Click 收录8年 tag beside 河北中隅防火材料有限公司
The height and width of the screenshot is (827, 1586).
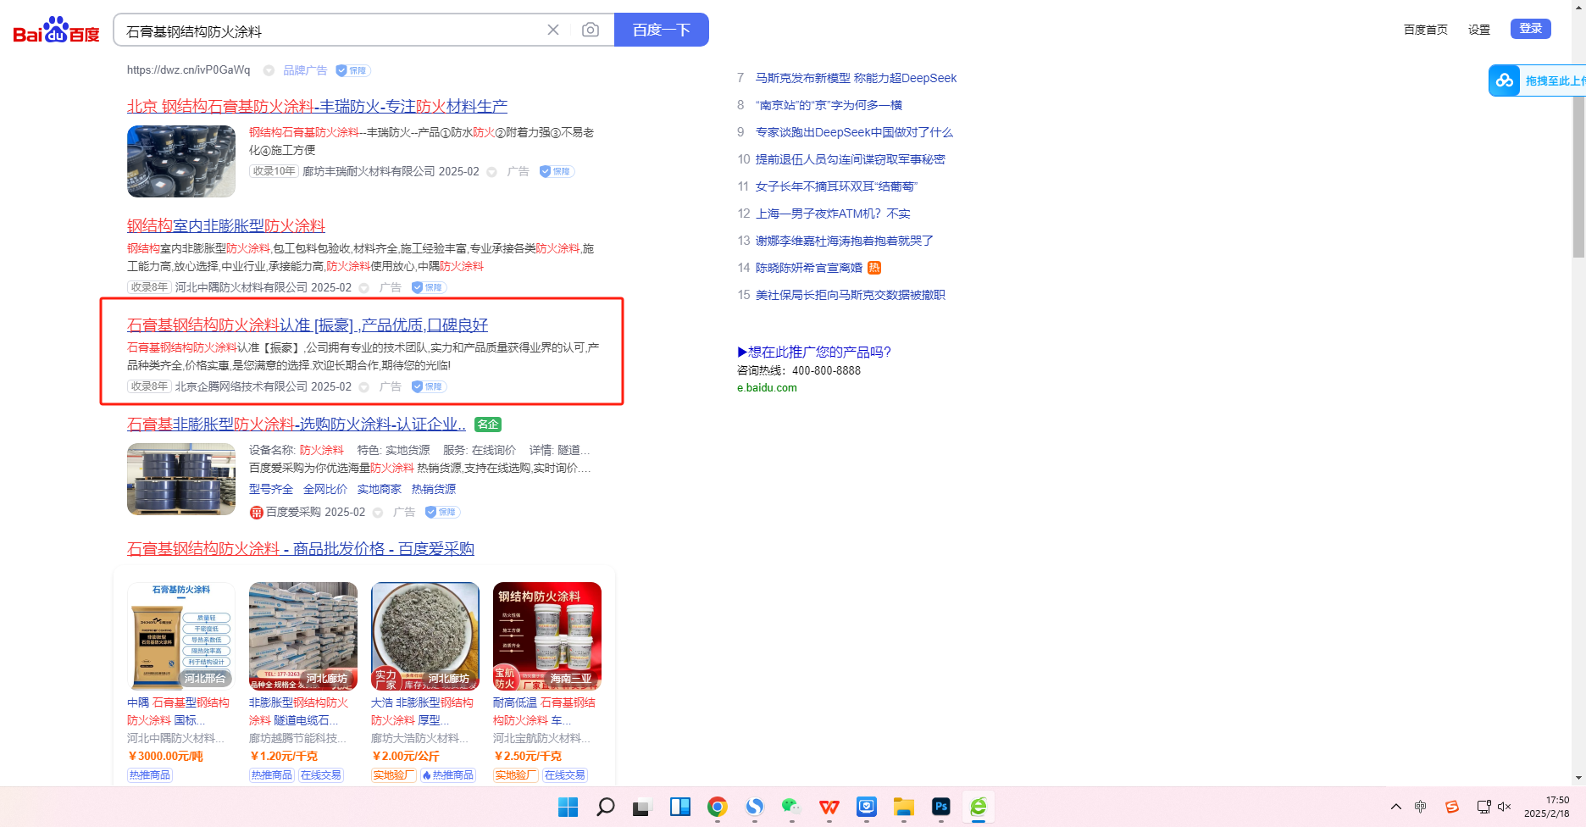point(149,287)
